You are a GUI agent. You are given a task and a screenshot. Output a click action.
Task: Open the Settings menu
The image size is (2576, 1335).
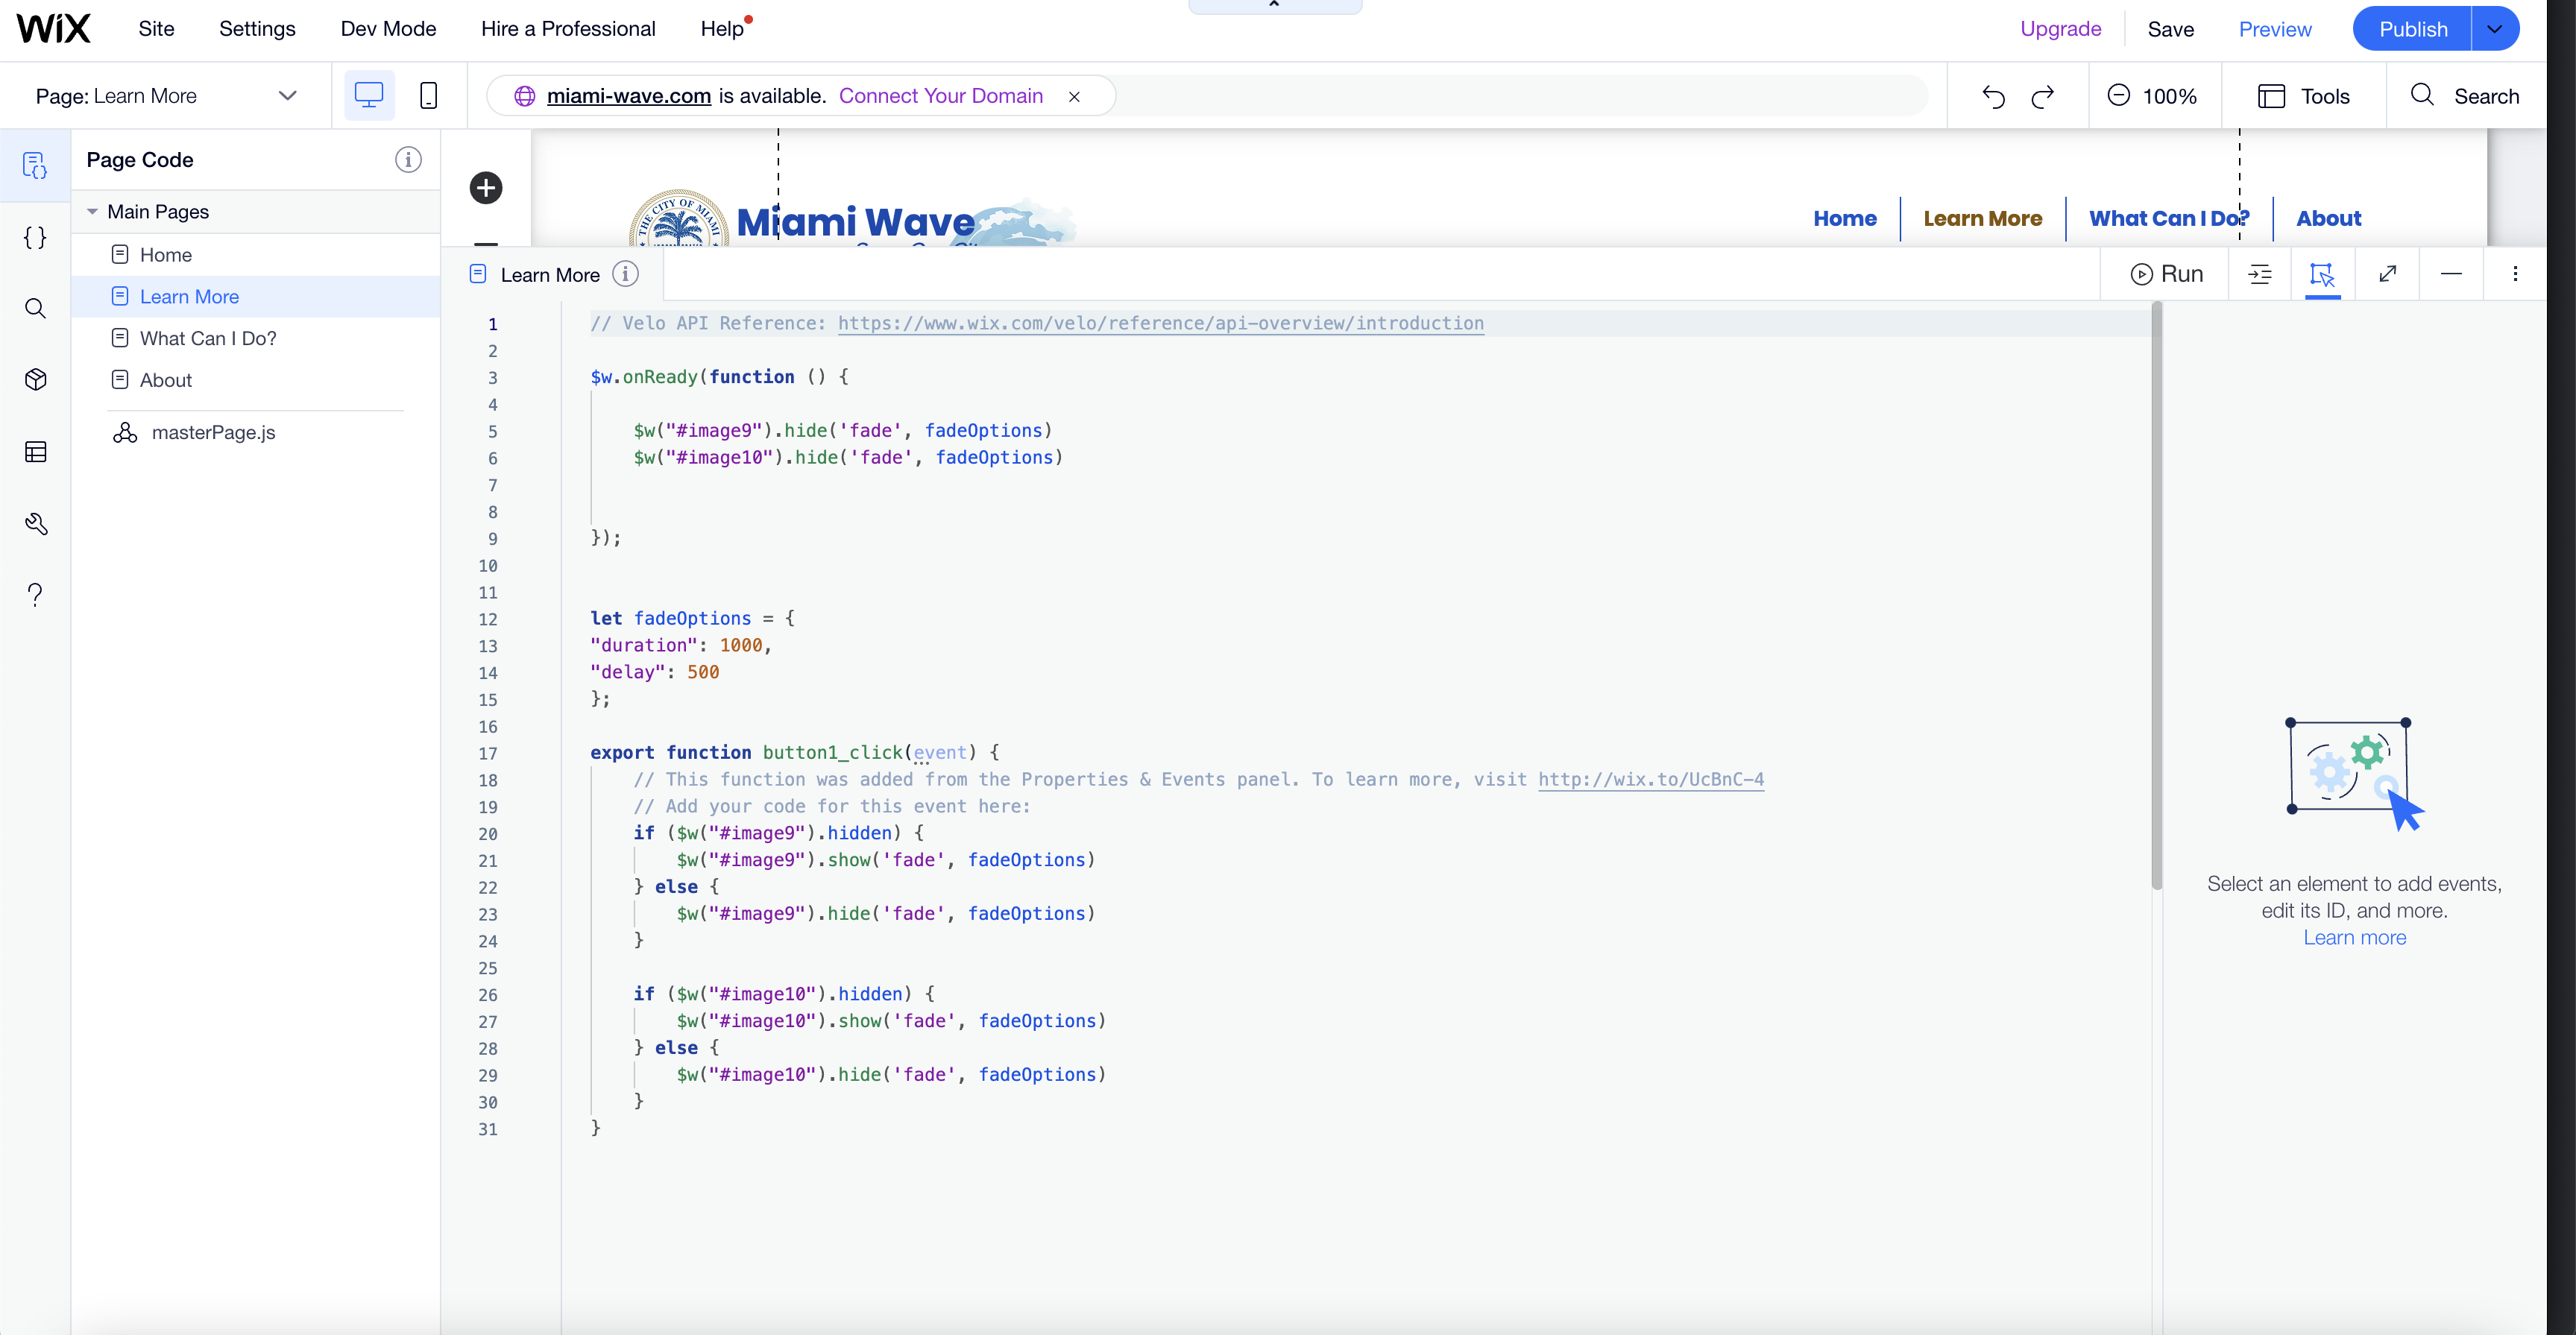[x=257, y=29]
